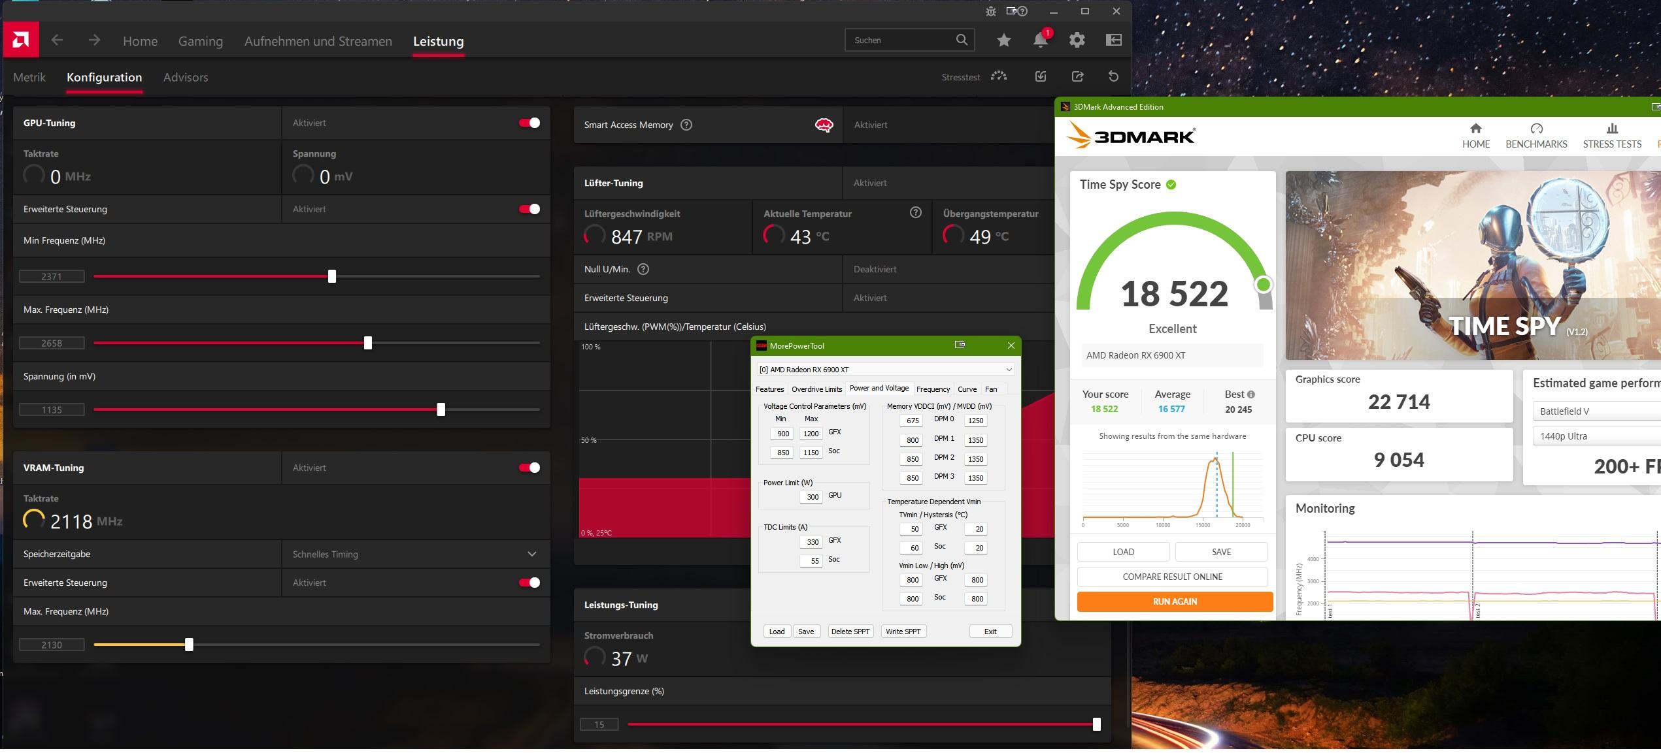Open notifications bell icon
Viewport: 1661px width, 753px height.
click(1041, 40)
